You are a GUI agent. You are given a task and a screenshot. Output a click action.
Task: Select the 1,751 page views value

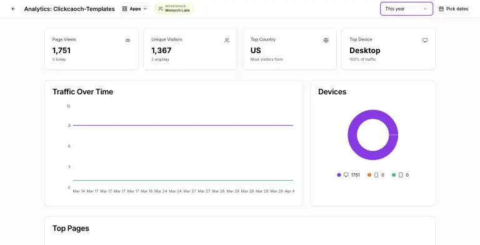[x=61, y=50]
